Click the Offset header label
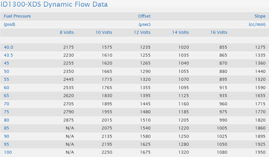 (x=144, y=16)
